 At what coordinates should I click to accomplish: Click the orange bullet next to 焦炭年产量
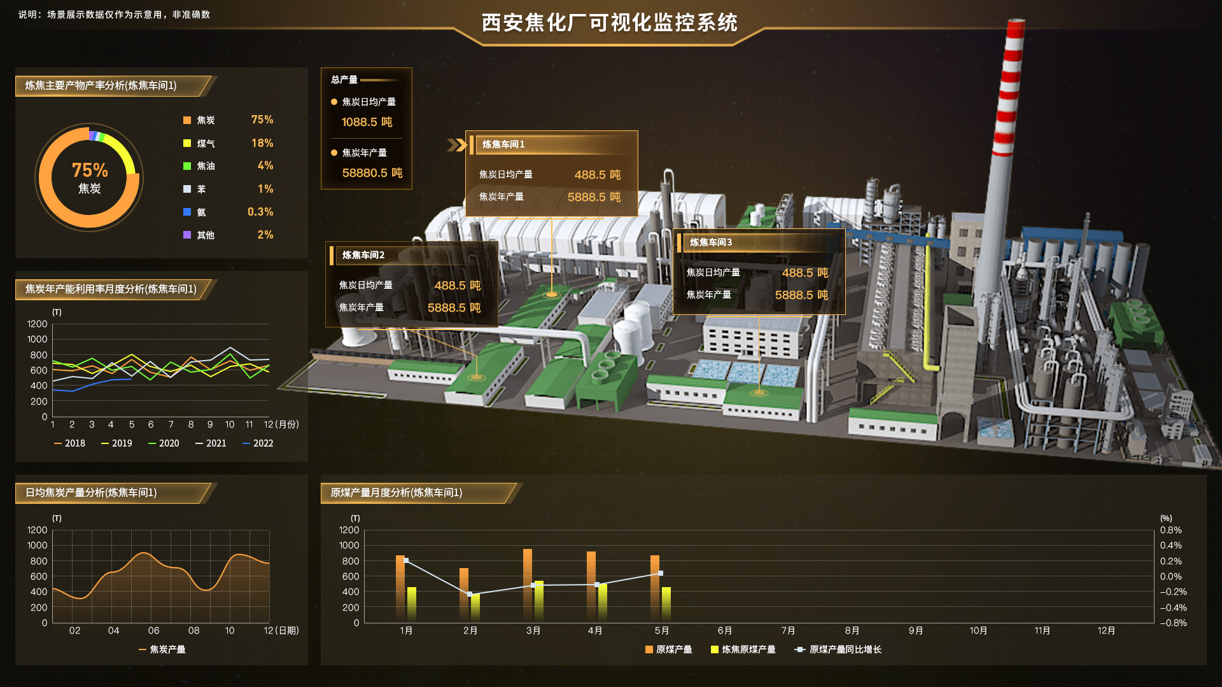(334, 153)
